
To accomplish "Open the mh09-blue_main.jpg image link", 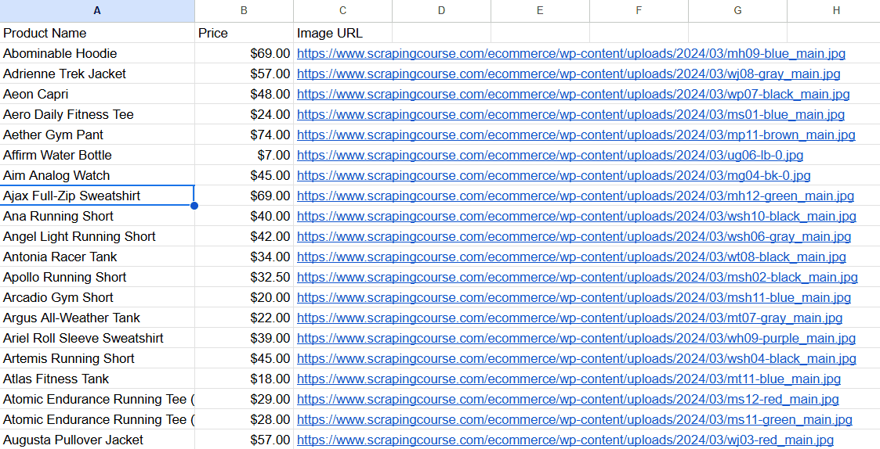I will click(570, 54).
